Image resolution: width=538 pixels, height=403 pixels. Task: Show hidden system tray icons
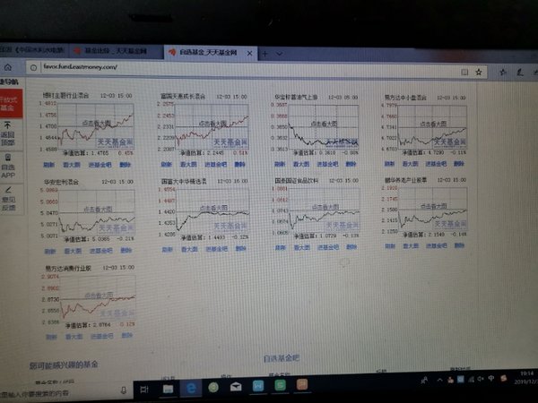pyautogui.click(x=439, y=380)
